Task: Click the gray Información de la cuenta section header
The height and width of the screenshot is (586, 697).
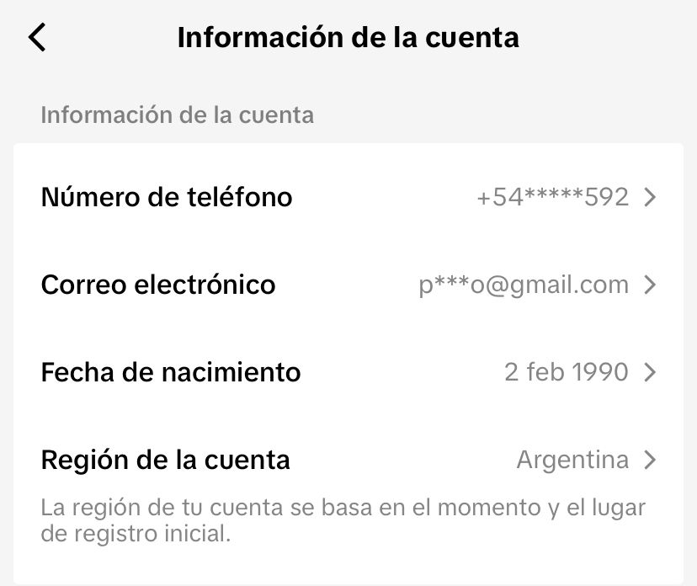Action: [x=178, y=115]
